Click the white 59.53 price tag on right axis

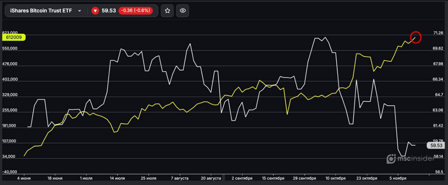436,145
